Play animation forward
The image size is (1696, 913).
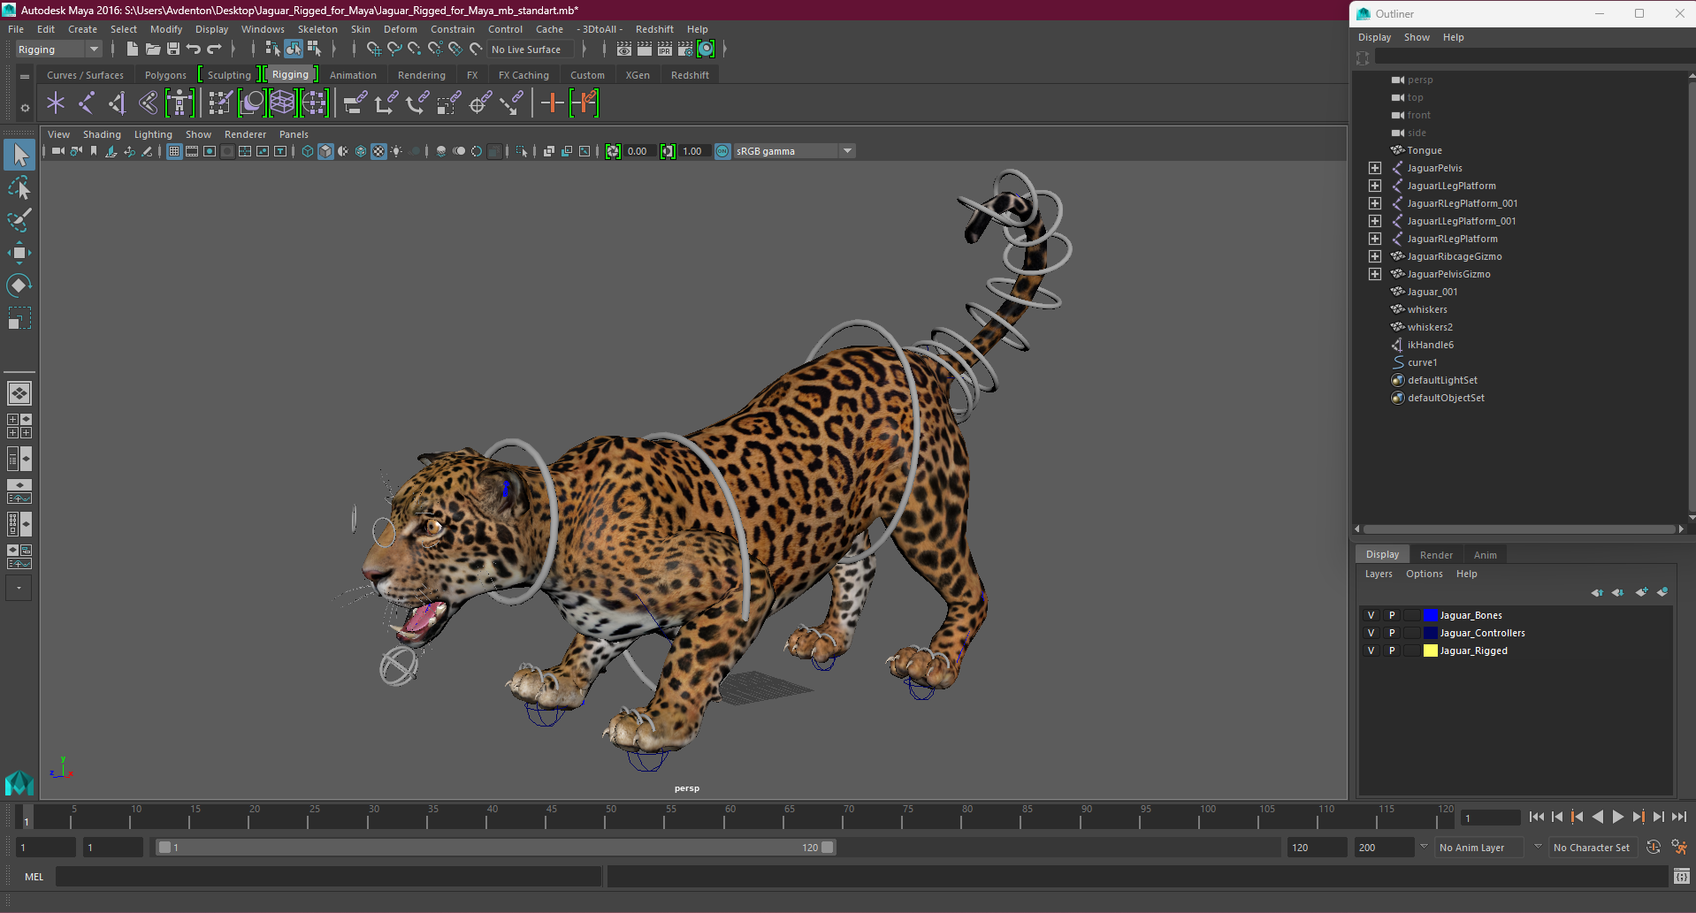1617,818
